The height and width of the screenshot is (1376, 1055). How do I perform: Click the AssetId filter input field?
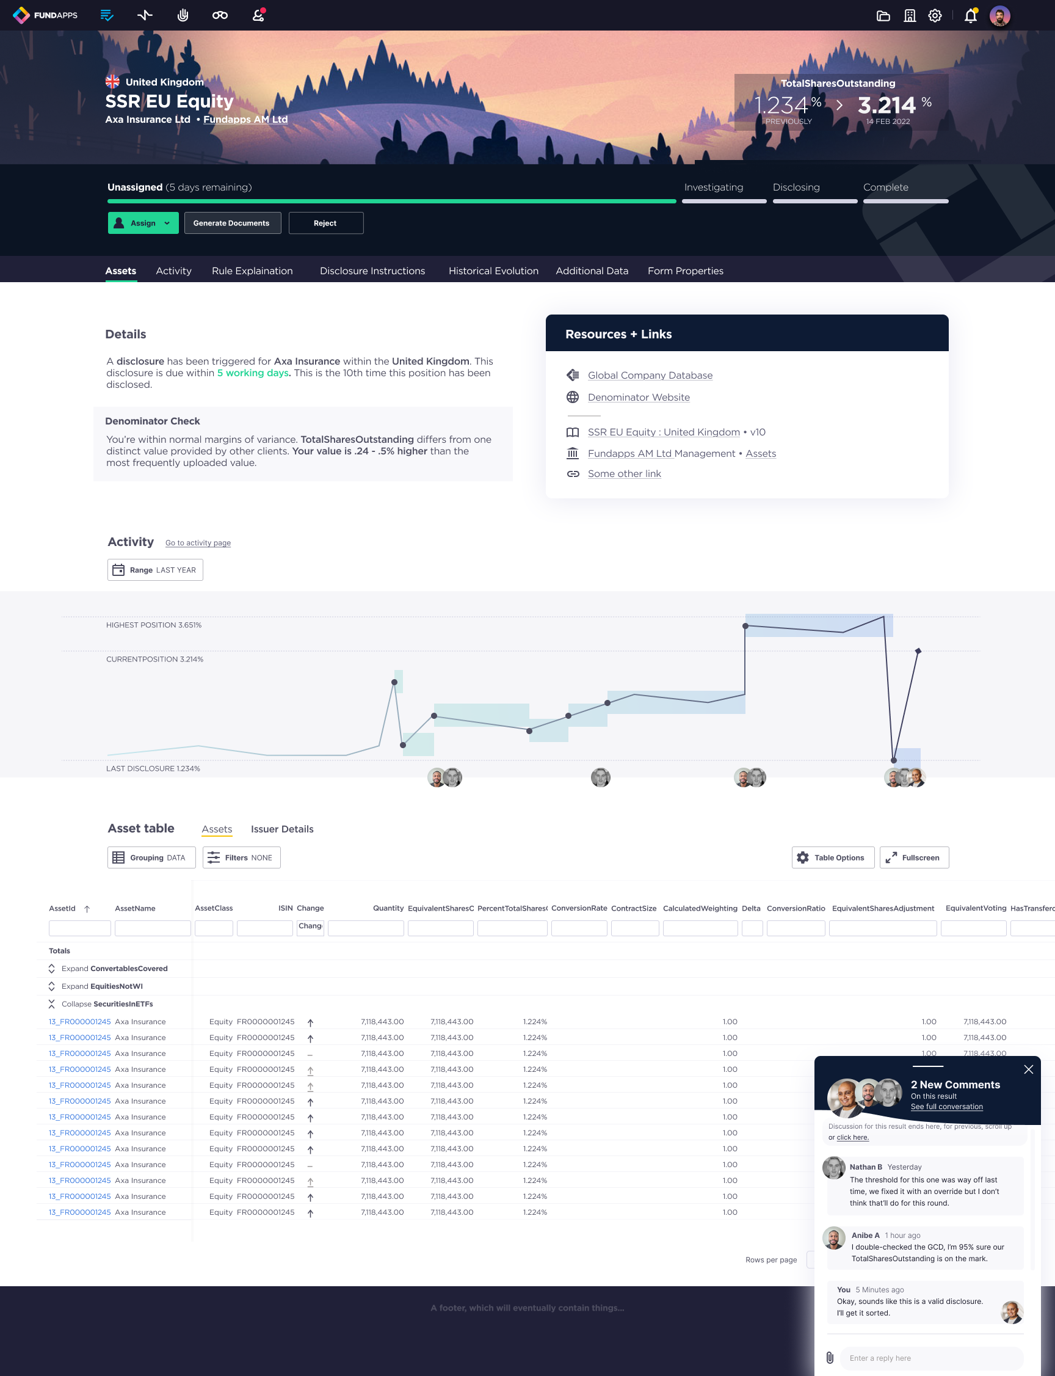coord(80,928)
